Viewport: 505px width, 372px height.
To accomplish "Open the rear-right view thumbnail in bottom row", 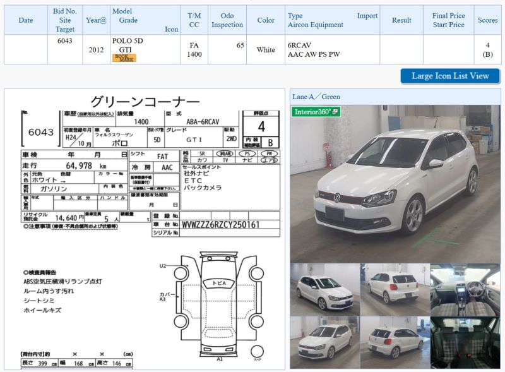I will pos(395,342).
